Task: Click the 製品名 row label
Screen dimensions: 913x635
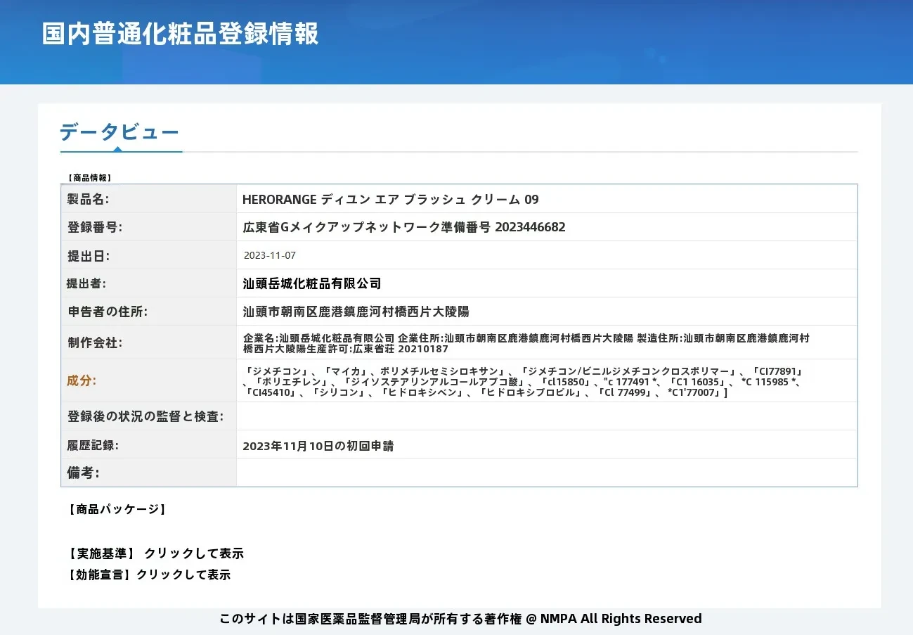Action: pos(89,199)
